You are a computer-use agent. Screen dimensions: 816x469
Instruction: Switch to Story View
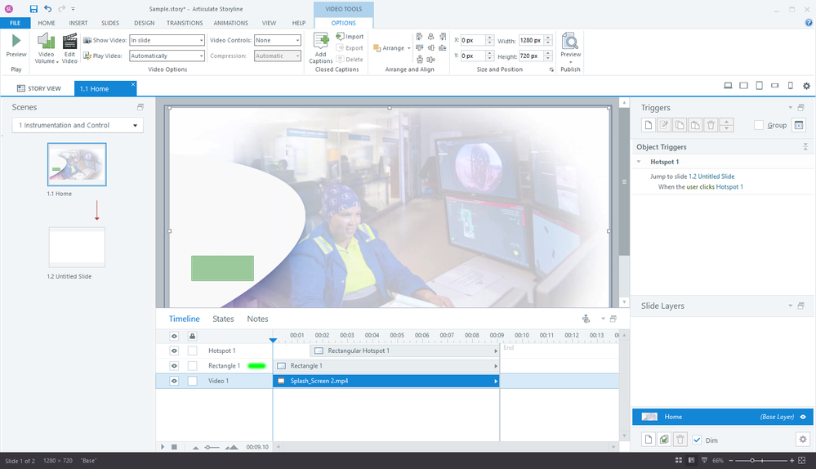38,88
